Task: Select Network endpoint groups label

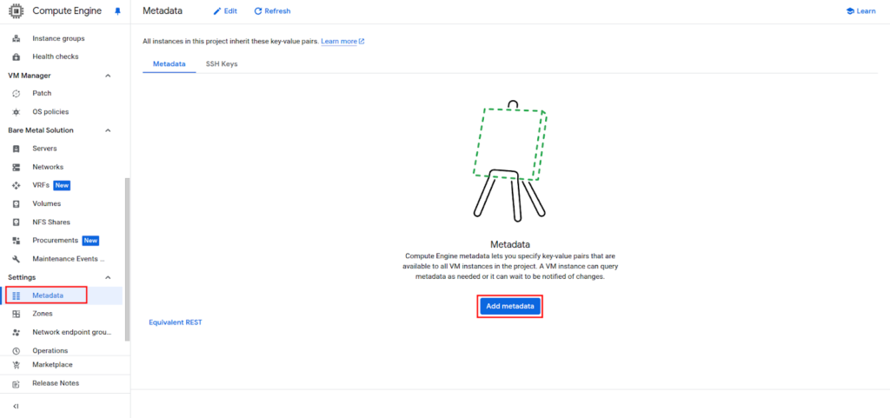Action: pyautogui.click(x=72, y=332)
